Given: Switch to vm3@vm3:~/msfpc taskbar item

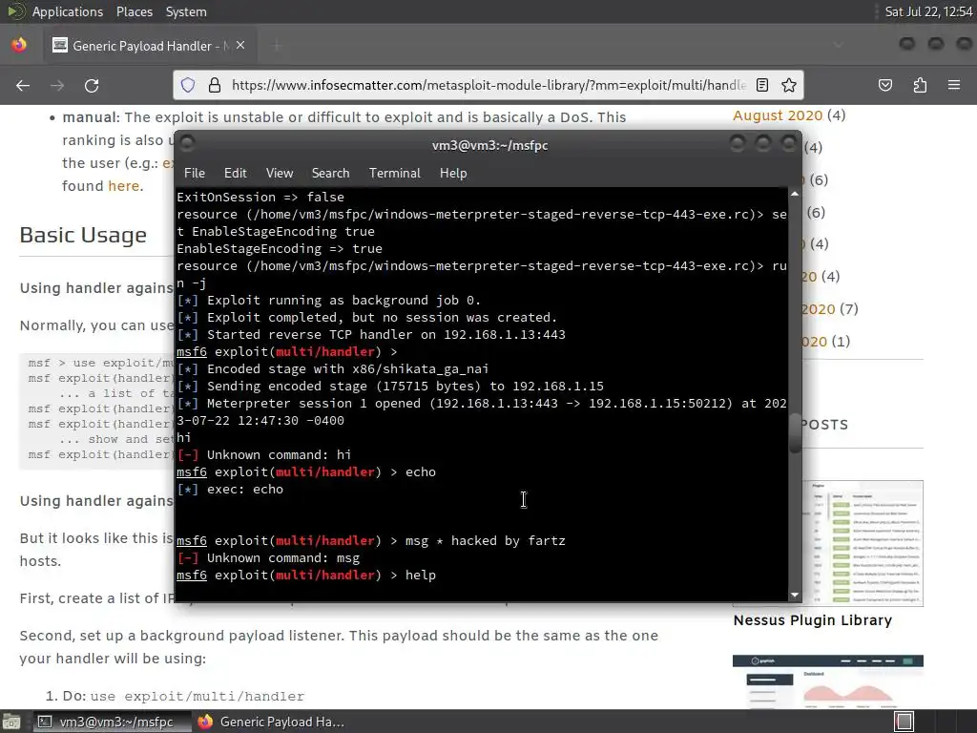Looking at the screenshot, I should pyautogui.click(x=112, y=722).
